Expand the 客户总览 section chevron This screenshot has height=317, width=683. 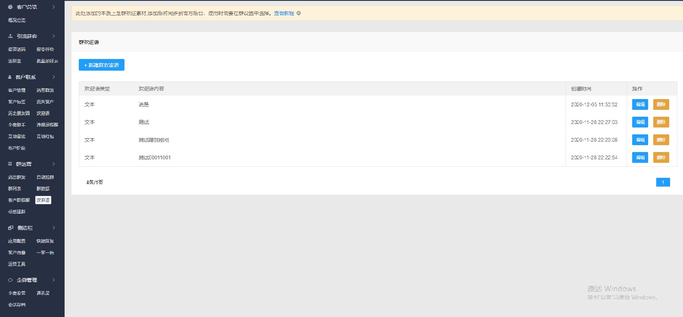(x=54, y=7)
